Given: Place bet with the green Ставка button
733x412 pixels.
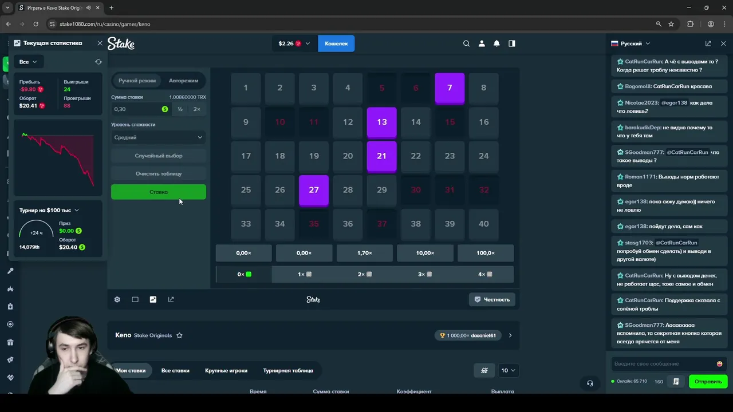Looking at the screenshot, I should (x=159, y=192).
